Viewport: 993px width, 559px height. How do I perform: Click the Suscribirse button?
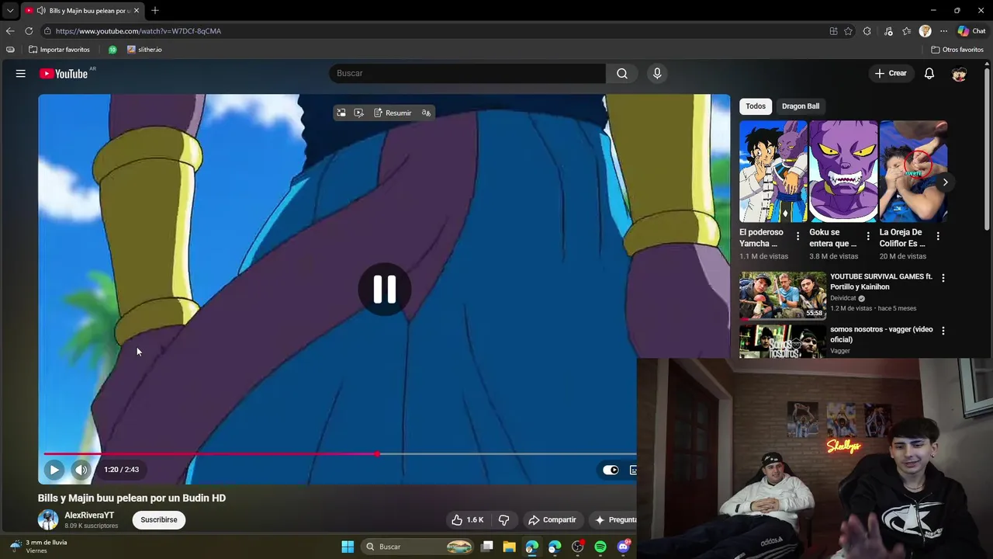tap(159, 520)
